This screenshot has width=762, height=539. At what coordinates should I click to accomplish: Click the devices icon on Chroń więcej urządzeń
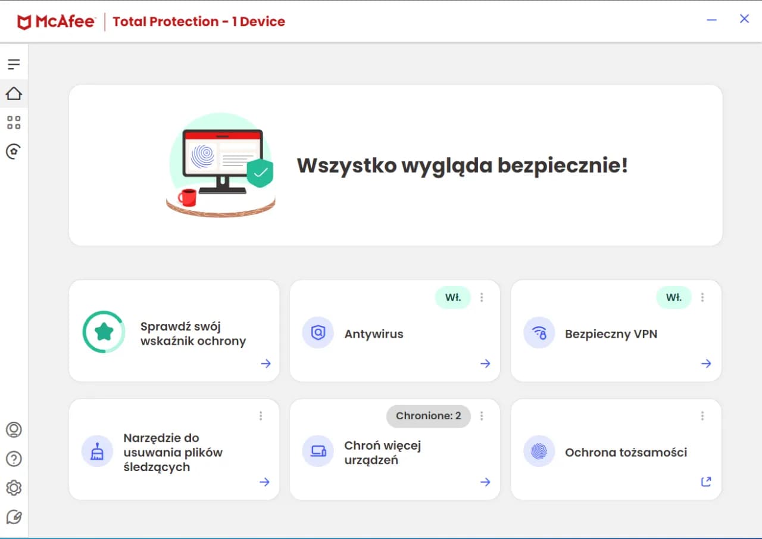[x=318, y=451]
